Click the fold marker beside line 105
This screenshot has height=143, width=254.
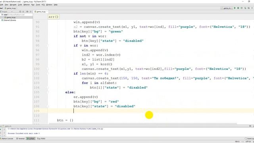[48, 92]
